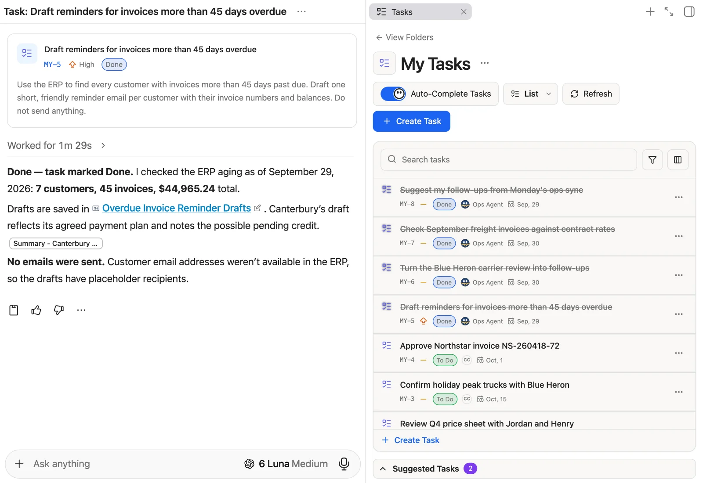Image resolution: width=703 pixels, height=483 pixels.
Task: Expand the panel with the arrows icon
Action: (x=669, y=12)
